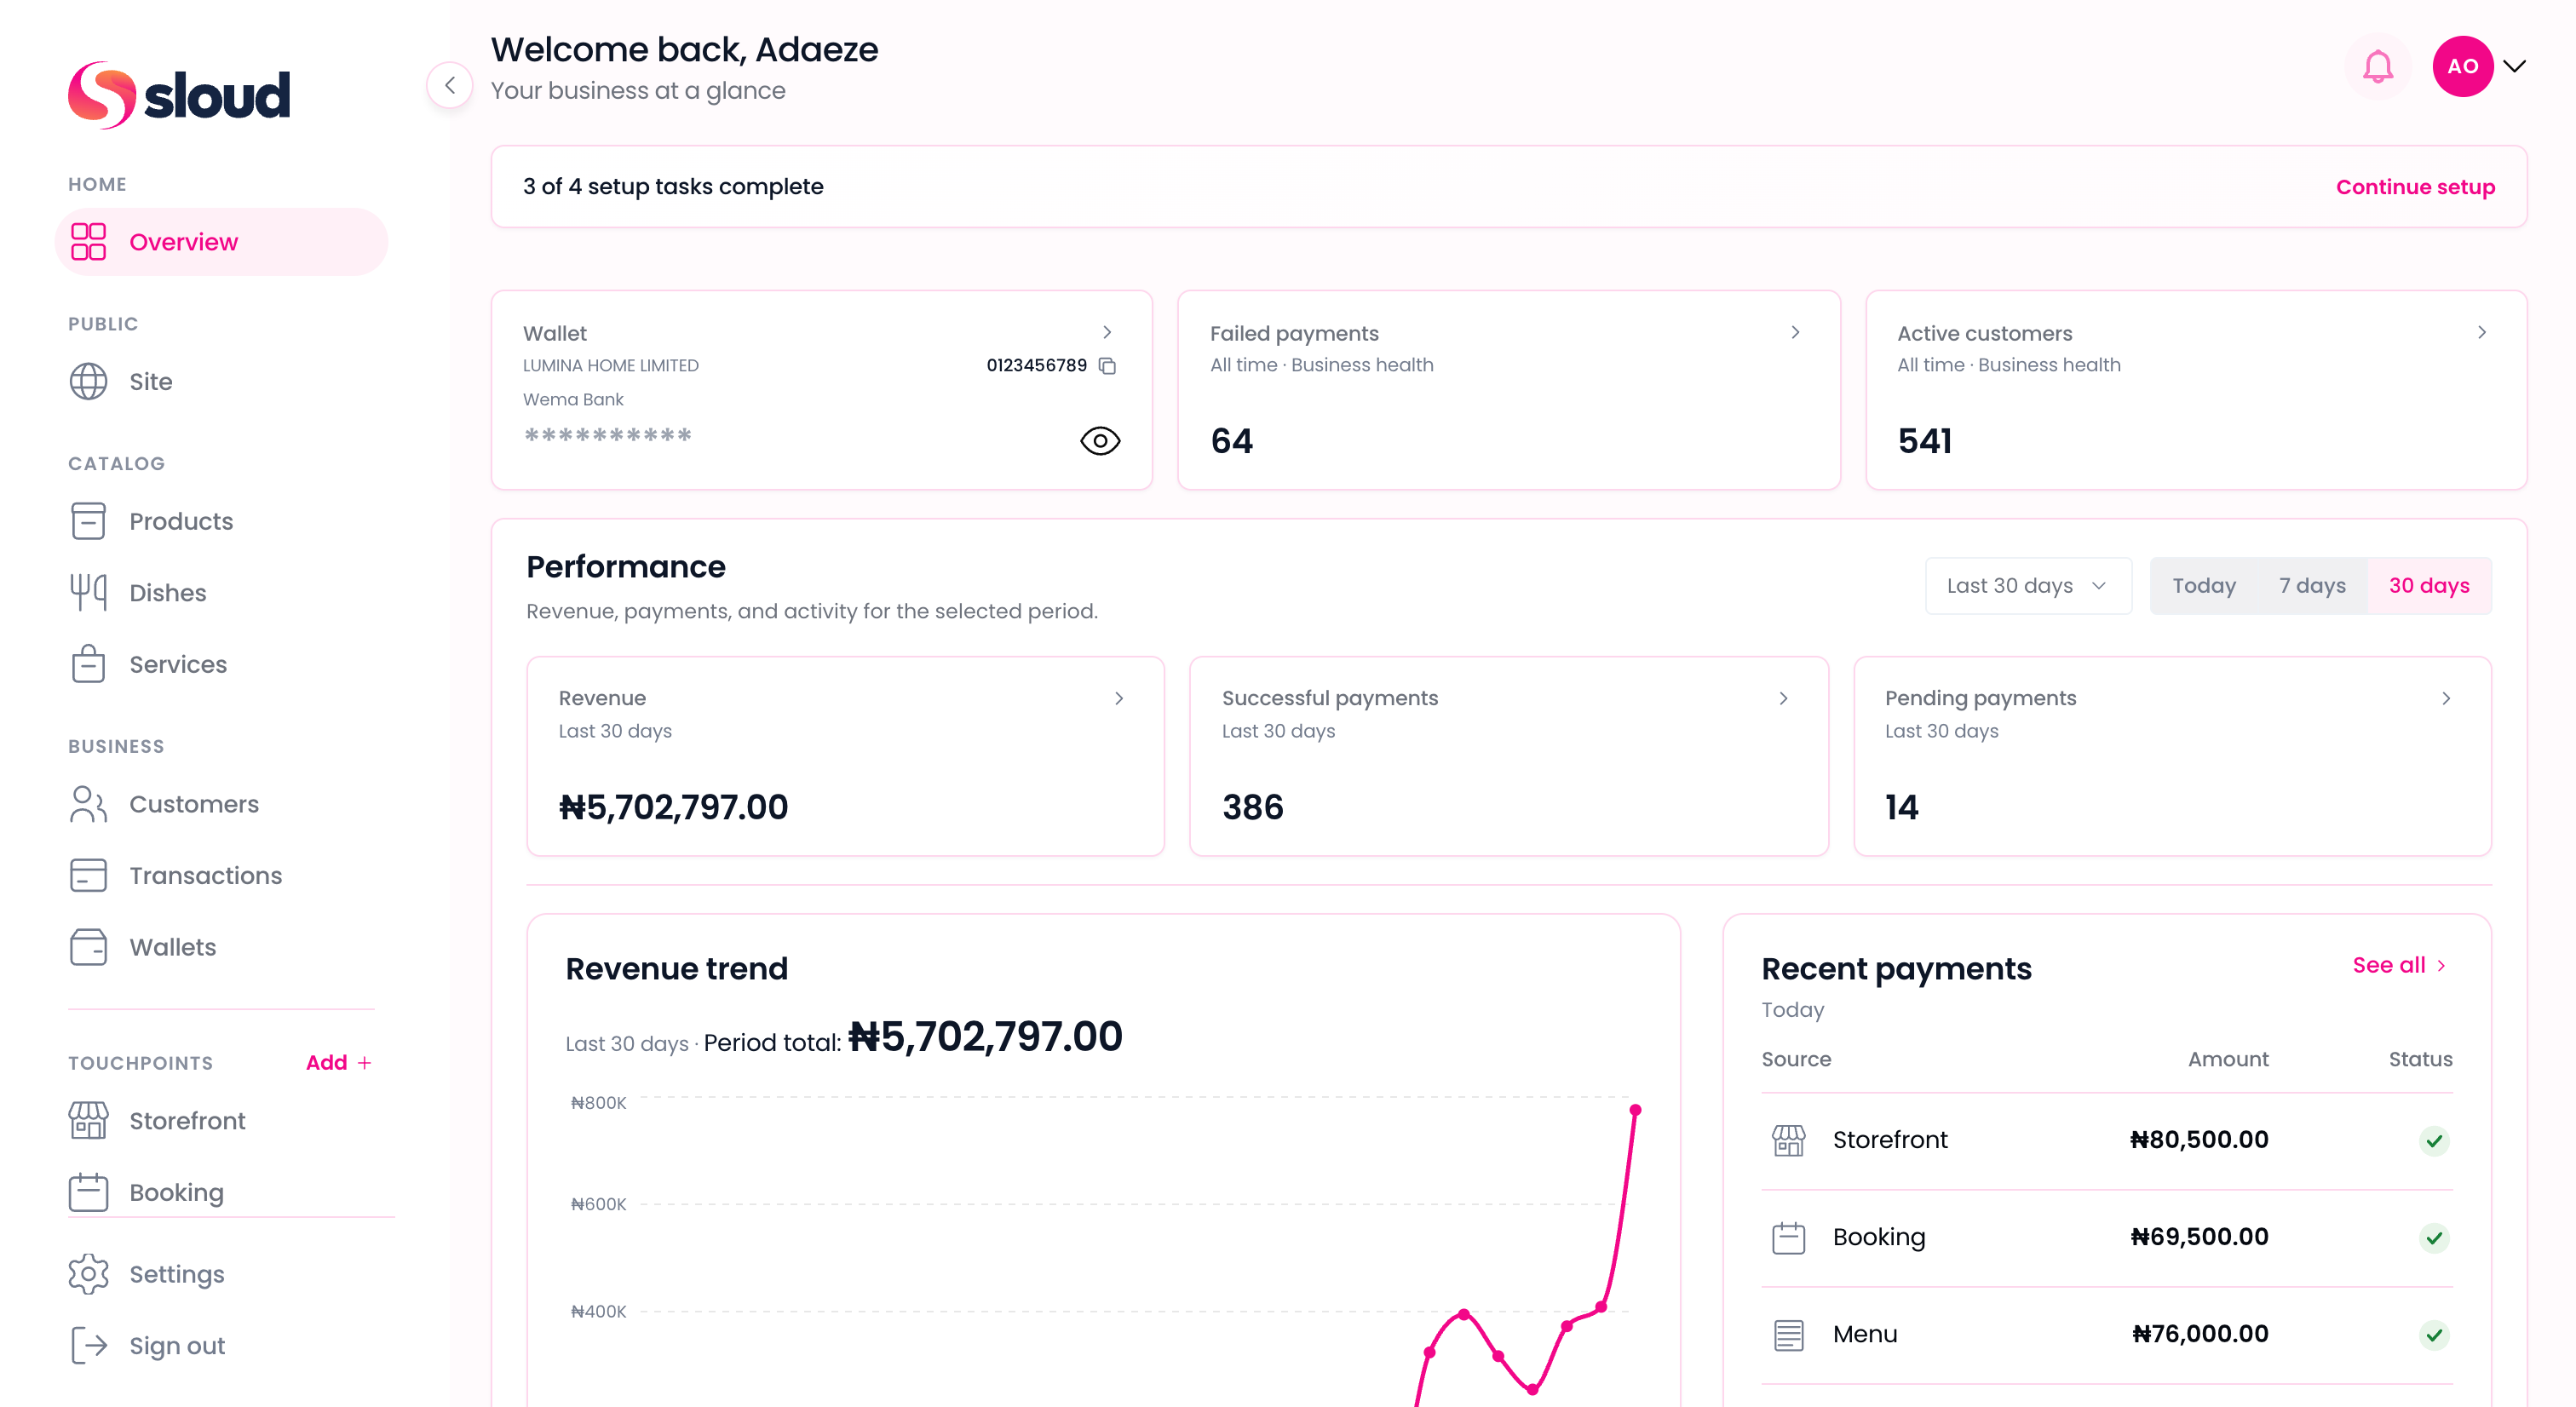Image resolution: width=2576 pixels, height=1407 pixels.
Task: Click the Storefront shop icon in sidebar
Action: [x=88, y=1121]
